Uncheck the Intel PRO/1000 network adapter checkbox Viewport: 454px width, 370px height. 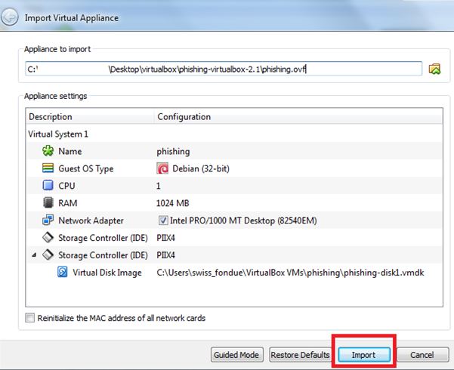[163, 220]
